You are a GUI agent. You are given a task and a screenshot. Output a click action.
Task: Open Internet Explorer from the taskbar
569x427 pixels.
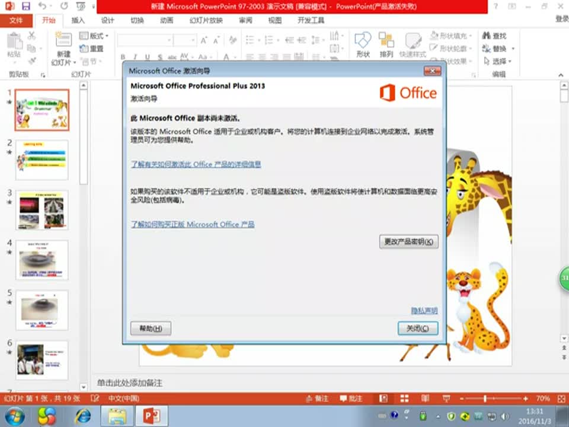point(82,416)
